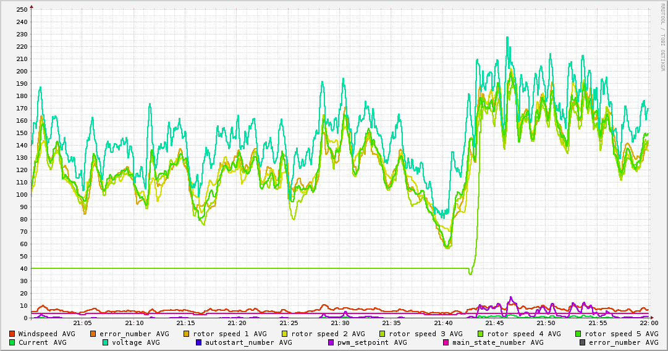The width and height of the screenshot is (668, 351).
Task: Click the 0 value on the y-axis
Action: pos(25,318)
